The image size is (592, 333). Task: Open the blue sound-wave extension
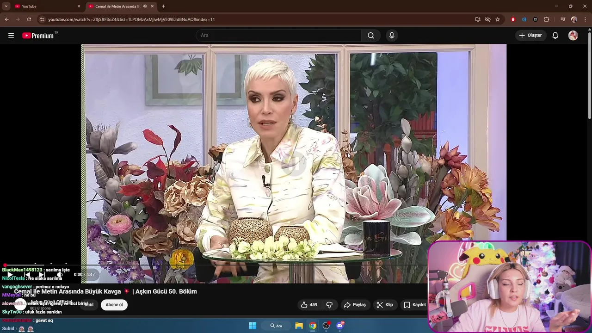[x=524, y=19]
